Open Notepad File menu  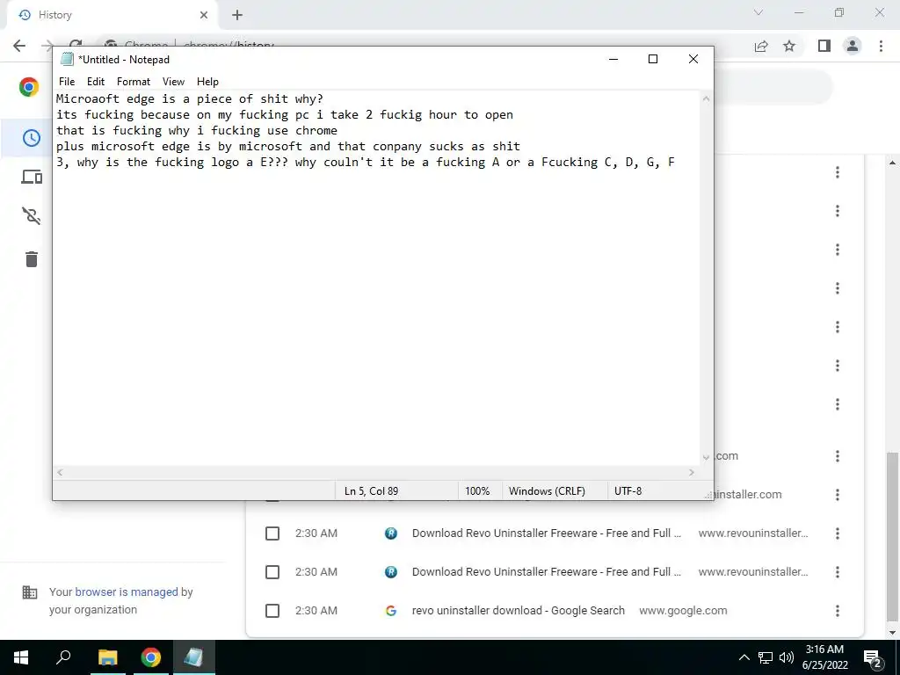(x=67, y=82)
